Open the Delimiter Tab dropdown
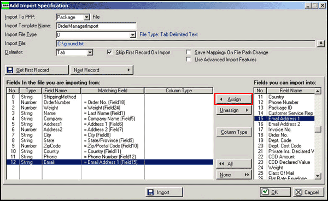This screenshot has height=201, width=328. pyautogui.click(x=90, y=52)
